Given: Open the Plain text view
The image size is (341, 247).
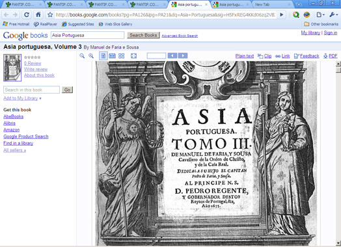Looking at the screenshot, I should 245,56.
